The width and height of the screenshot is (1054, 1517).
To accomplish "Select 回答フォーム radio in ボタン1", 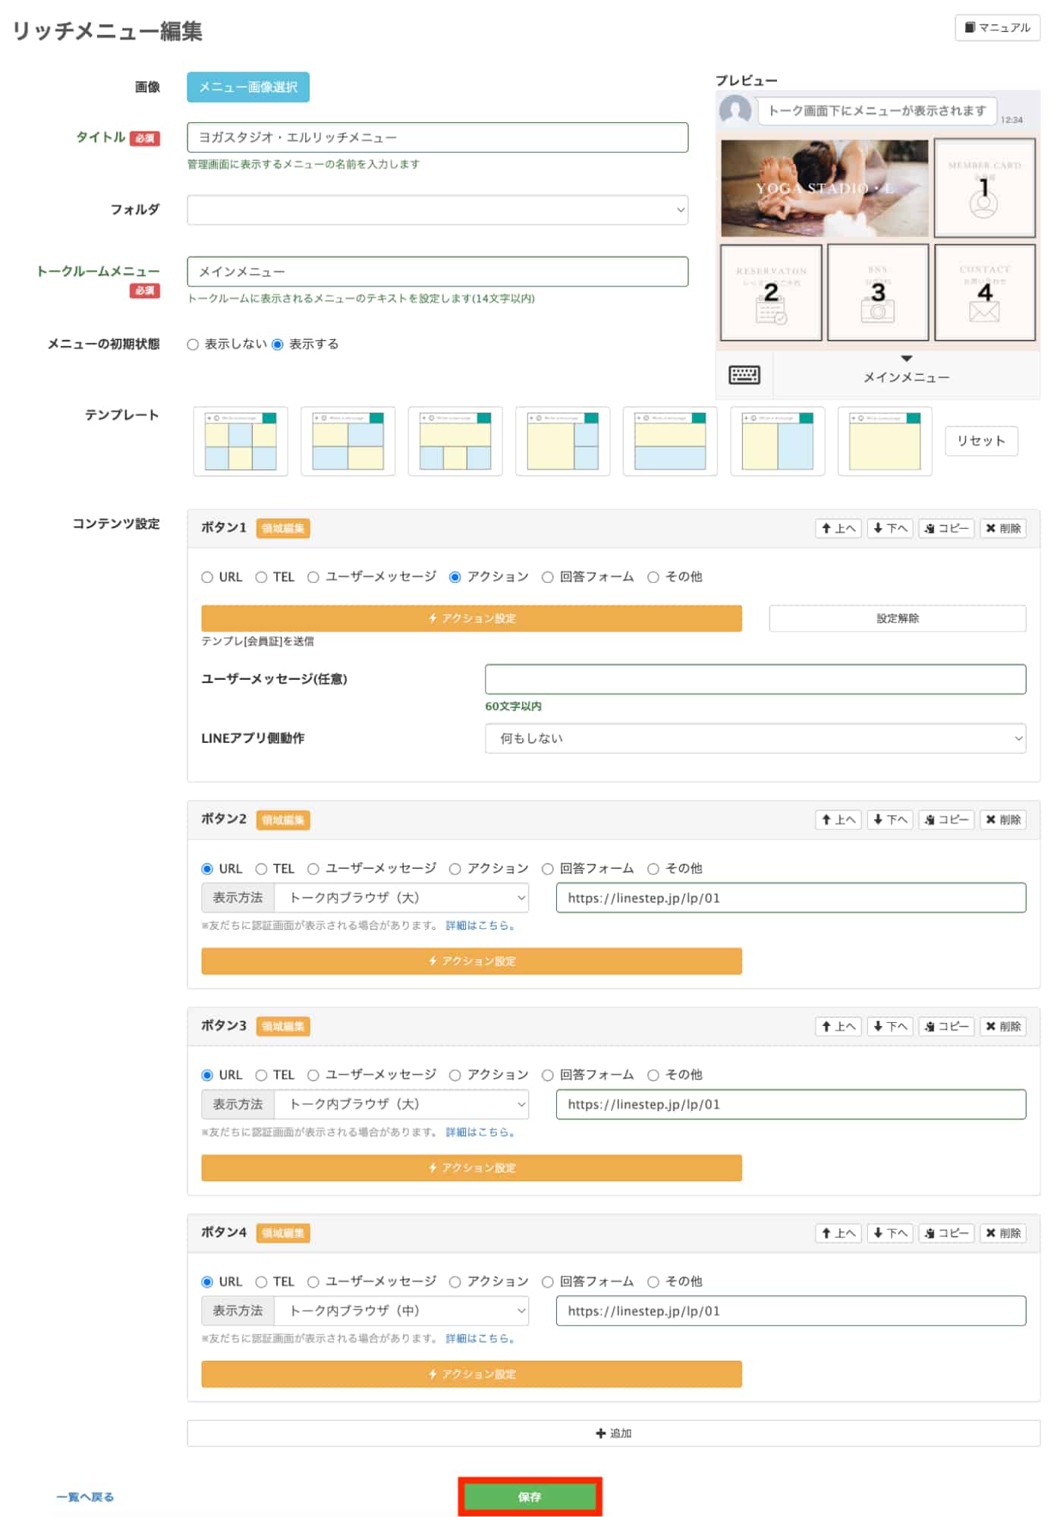I will [547, 578].
